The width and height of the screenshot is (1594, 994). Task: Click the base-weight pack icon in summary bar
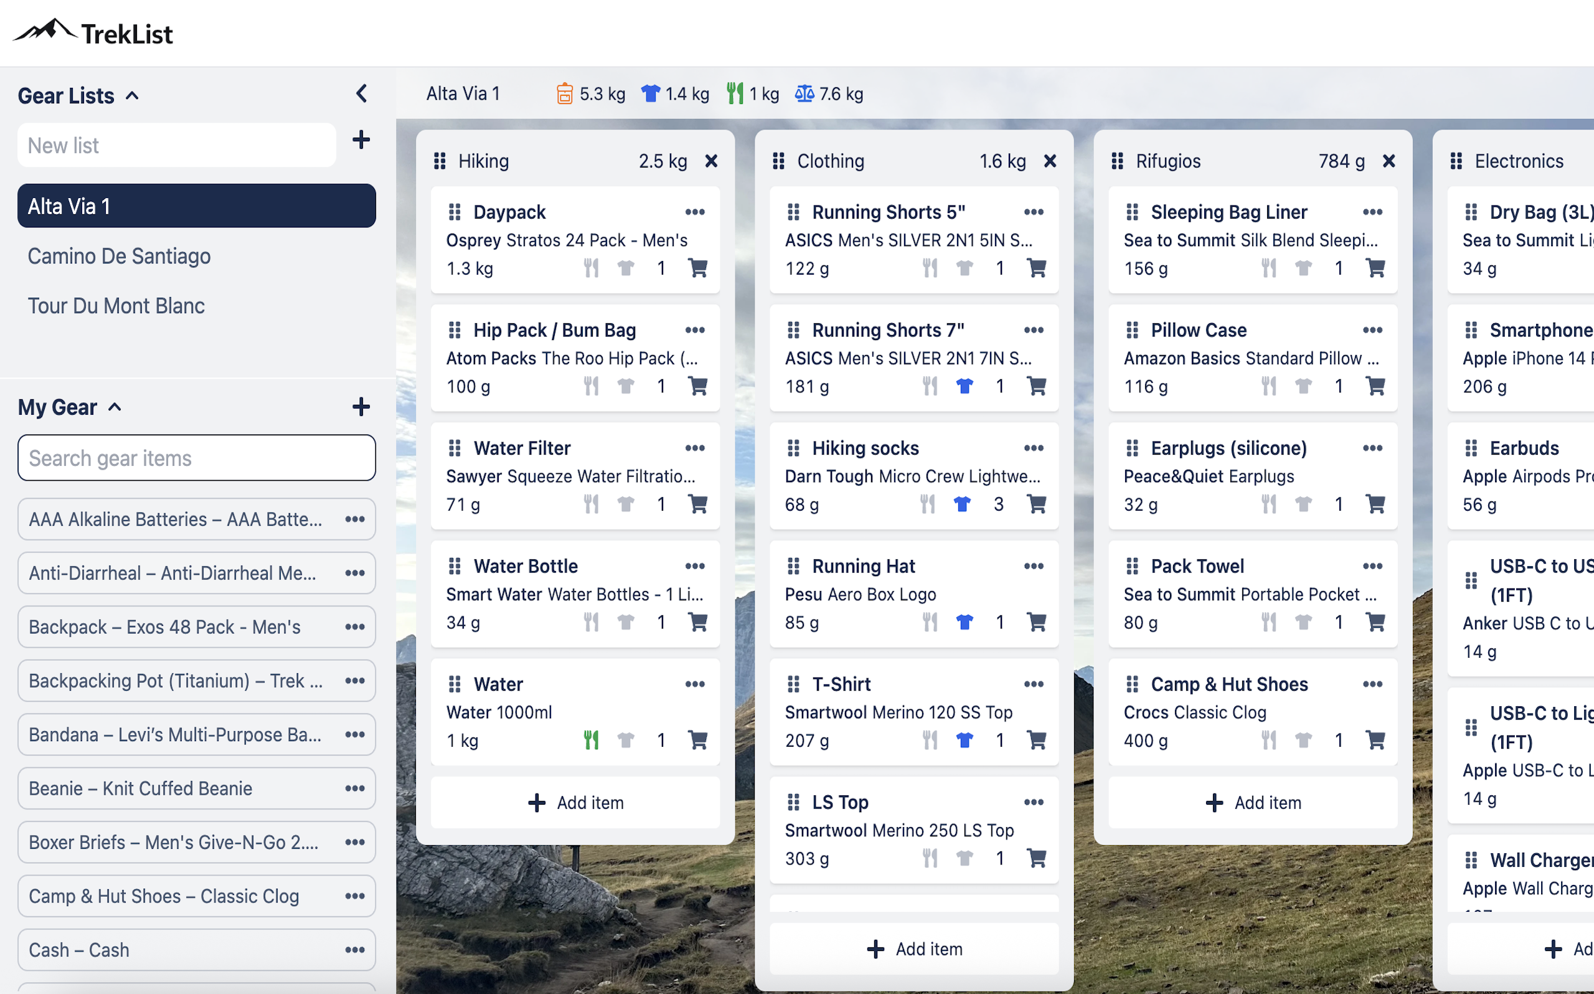point(567,93)
